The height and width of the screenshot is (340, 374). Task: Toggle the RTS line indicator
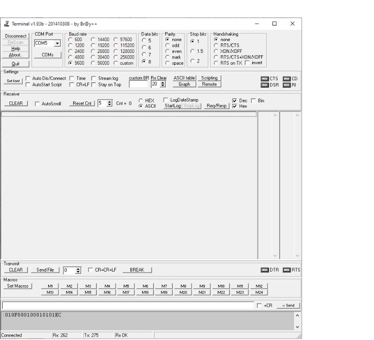pos(287,270)
